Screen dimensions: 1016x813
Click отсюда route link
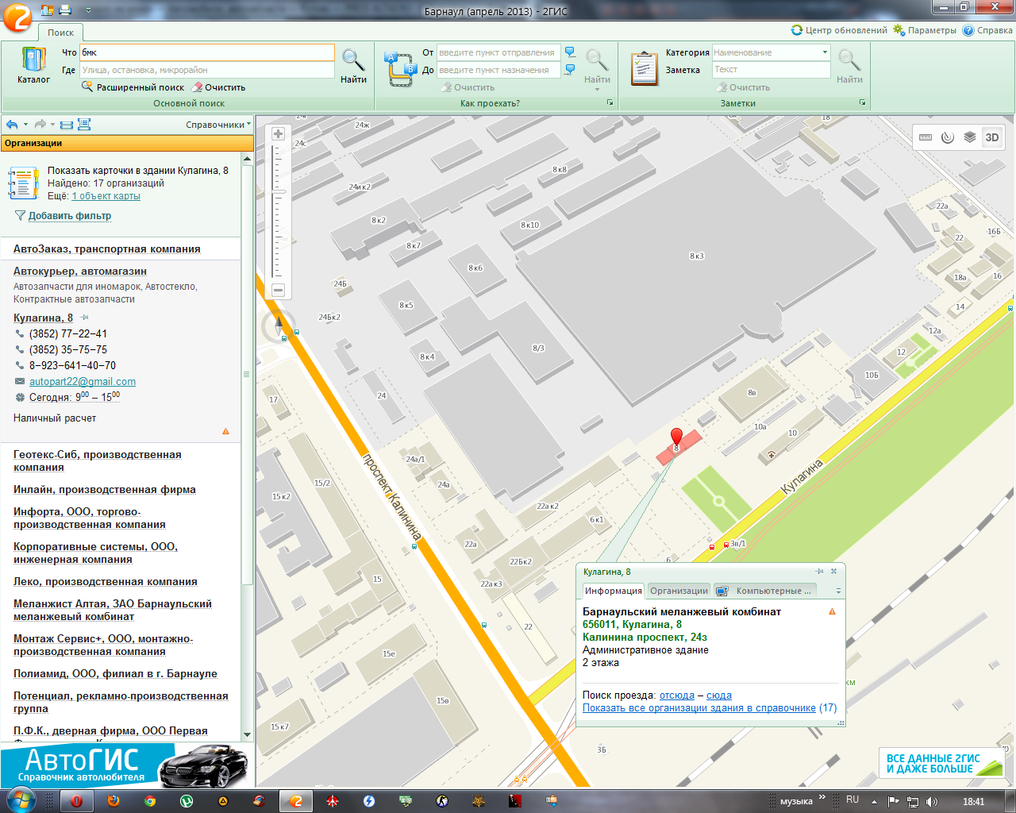pyautogui.click(x=676, y=695)
